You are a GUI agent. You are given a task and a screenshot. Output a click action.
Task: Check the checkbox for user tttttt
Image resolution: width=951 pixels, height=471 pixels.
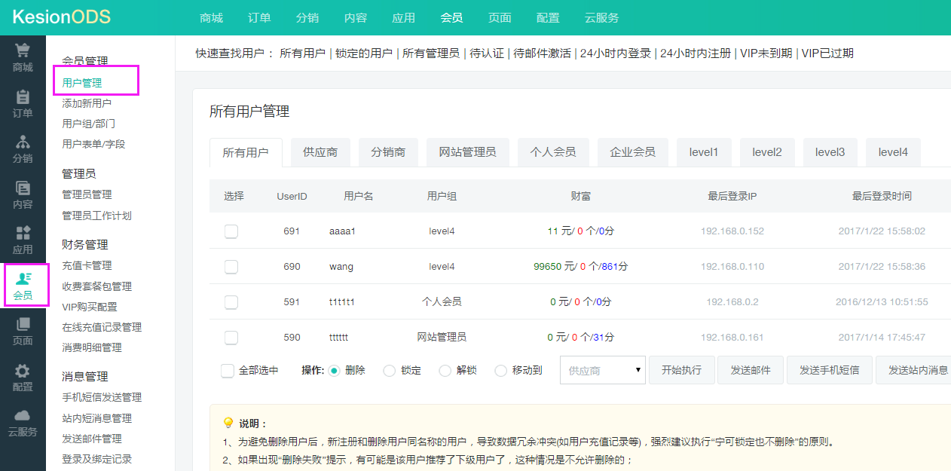pos(231,338)
